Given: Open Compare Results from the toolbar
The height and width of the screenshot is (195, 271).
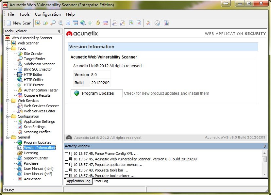Looking at the screenshot, I should click(106, 23).
